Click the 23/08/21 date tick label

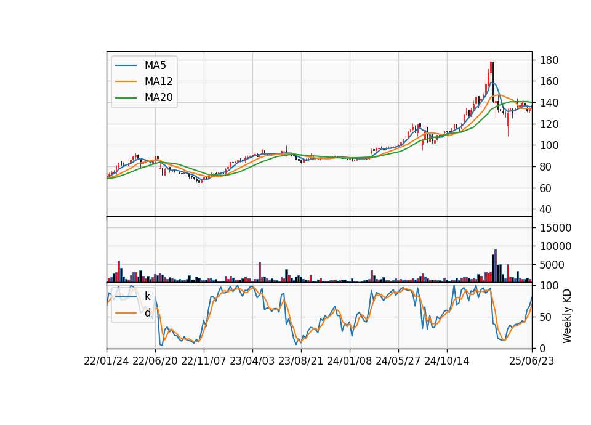(x=301, y=362)
